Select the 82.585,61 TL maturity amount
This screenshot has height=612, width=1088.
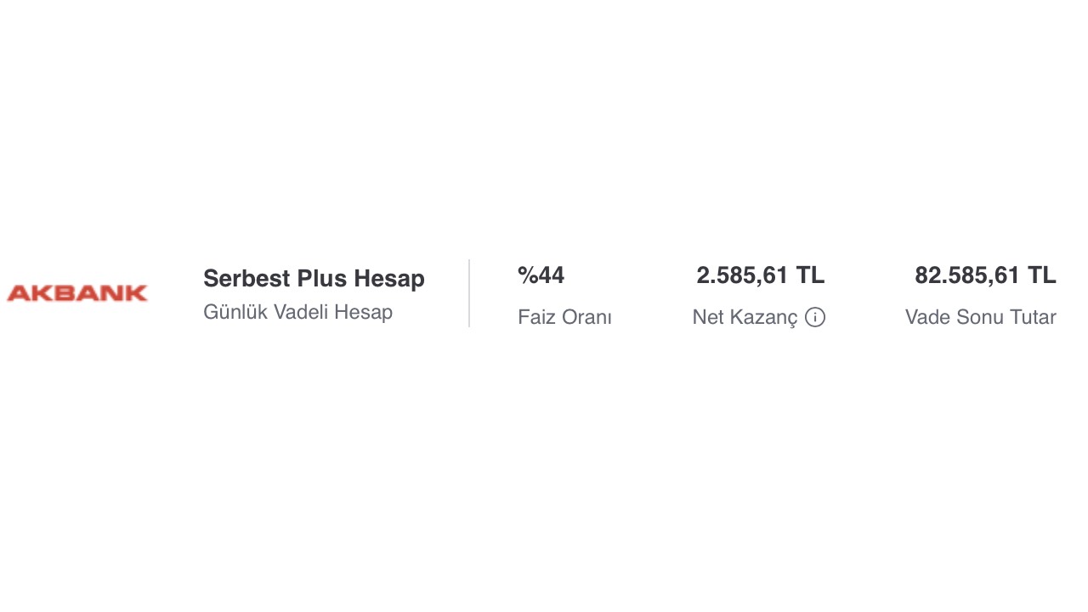click(985, 275)
